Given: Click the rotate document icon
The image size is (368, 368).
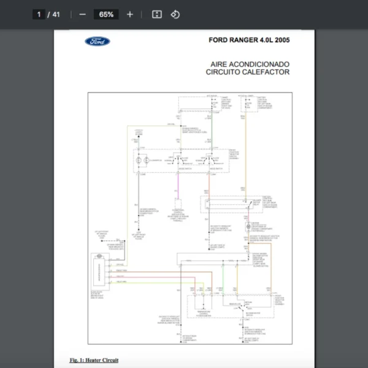Looking at the screenshot, I should (175, 15).
